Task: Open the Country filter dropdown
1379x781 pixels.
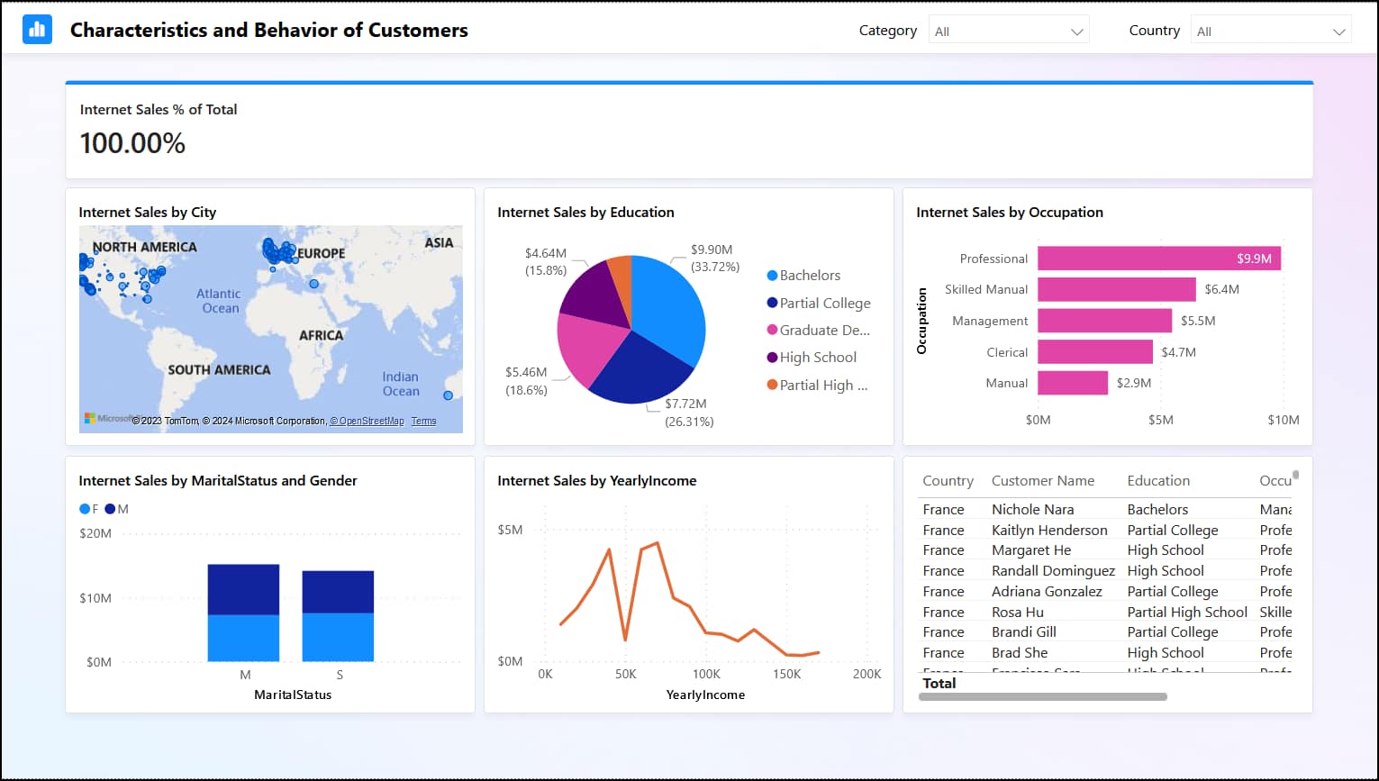Action: click(x=1270, y=29)
